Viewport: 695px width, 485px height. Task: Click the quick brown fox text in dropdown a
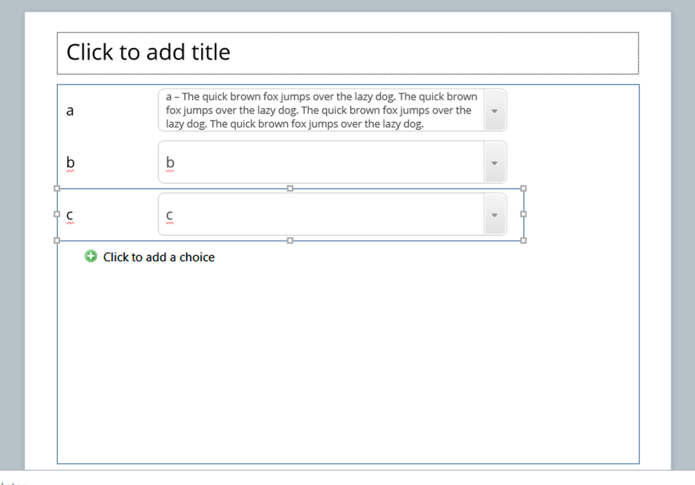[321, 111]
